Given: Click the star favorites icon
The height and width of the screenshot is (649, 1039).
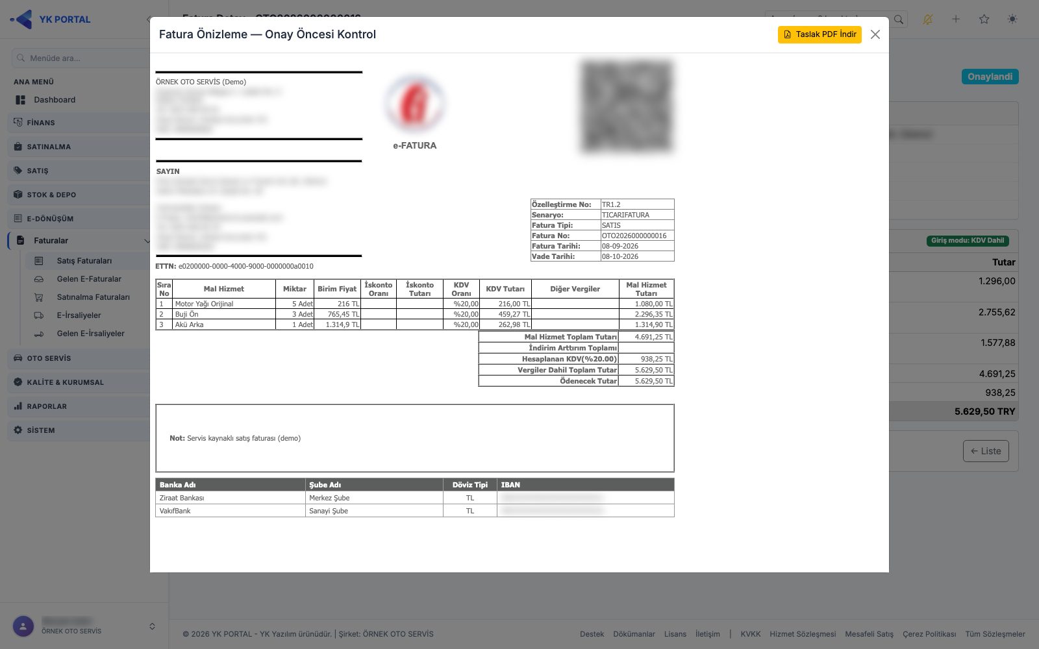Looking at the screenshot, I should click(984, 19).
